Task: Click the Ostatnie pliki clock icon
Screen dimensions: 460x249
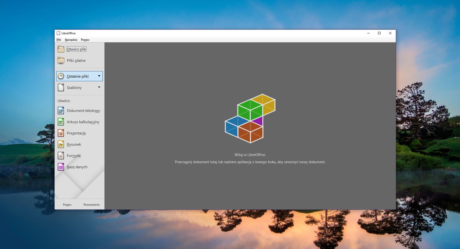Action: click(61, 76)
